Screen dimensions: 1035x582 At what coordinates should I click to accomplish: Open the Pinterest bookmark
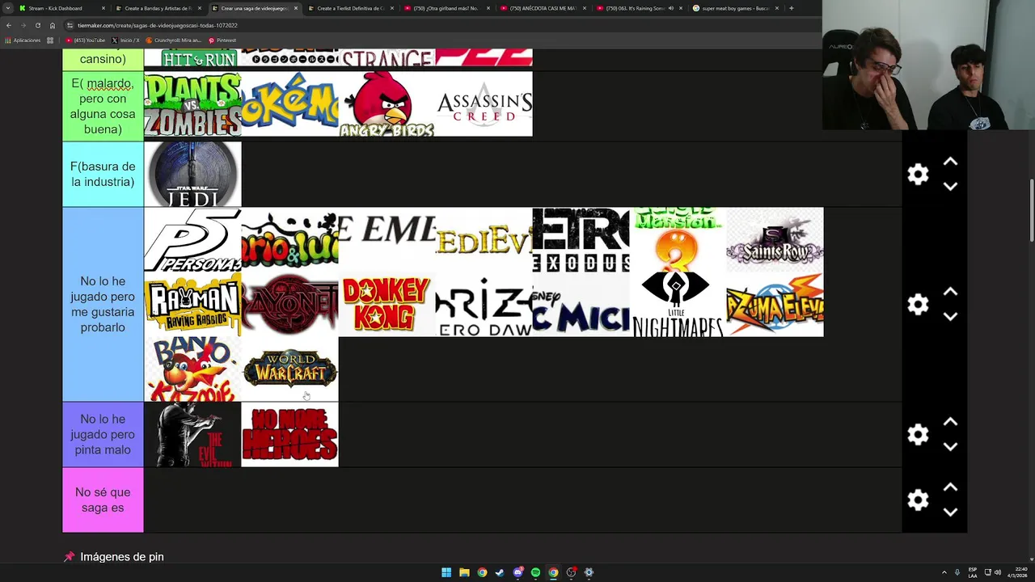(x=222, y=40)
